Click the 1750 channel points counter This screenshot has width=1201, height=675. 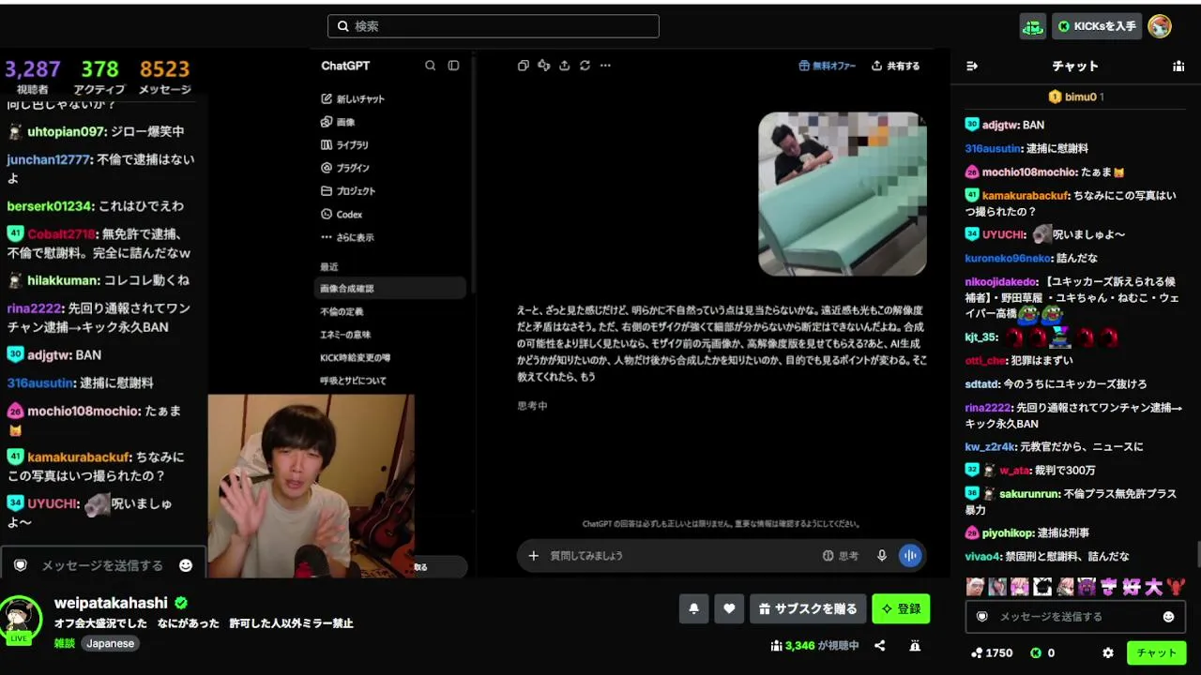pyautogui.click(x=992, y=652)
